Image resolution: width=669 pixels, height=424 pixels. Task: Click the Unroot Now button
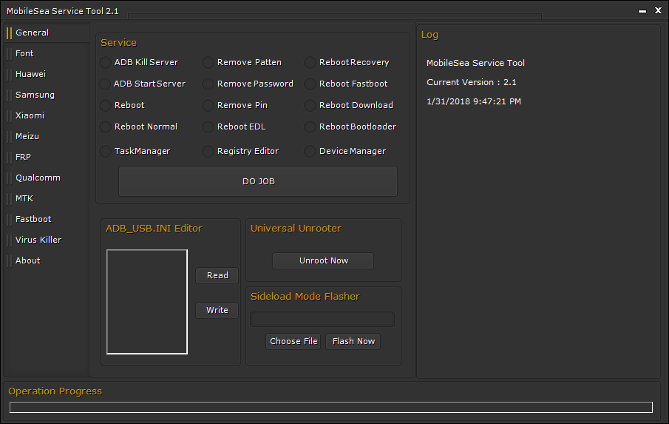(x=323, y=261)
